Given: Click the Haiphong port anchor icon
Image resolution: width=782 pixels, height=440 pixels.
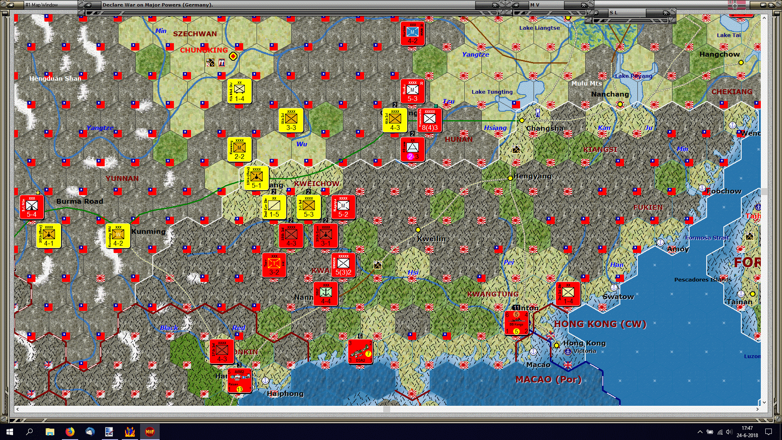Looking at the screenshot, I should [265, 381].
